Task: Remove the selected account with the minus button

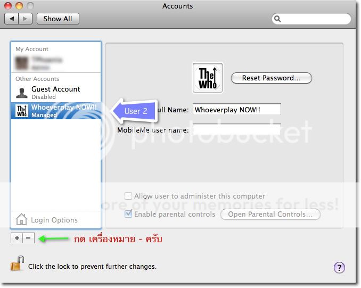Action: [x=29, y=238]
